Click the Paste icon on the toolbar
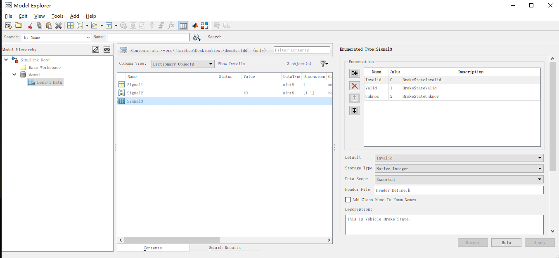The width and height of the screenshot is (559, 258). tap(49, 25)
